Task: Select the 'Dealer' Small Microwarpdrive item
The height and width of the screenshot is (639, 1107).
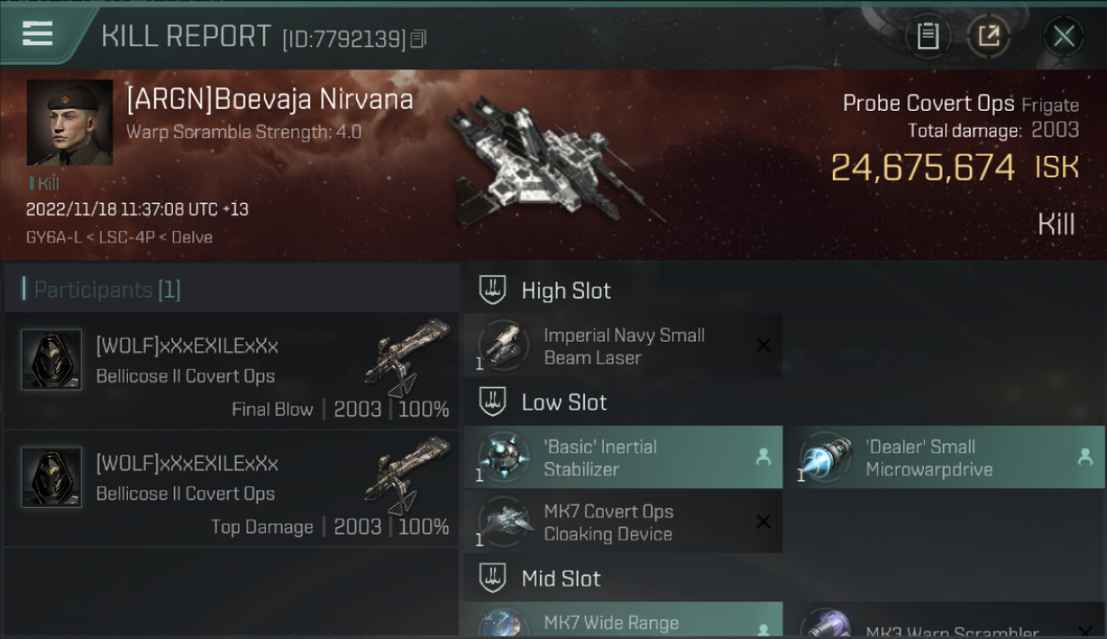Action: pyautogui.click(x=945, y=458)
